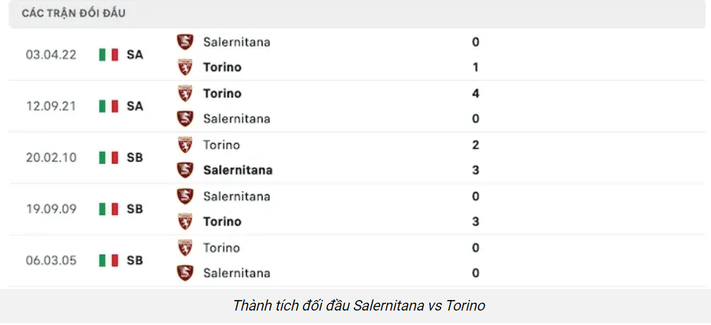Image resolution: width=711 pixels, height=325 pixels.
Task: Click the Italian flag beside 20.02.10
Action: click(109, 158)
